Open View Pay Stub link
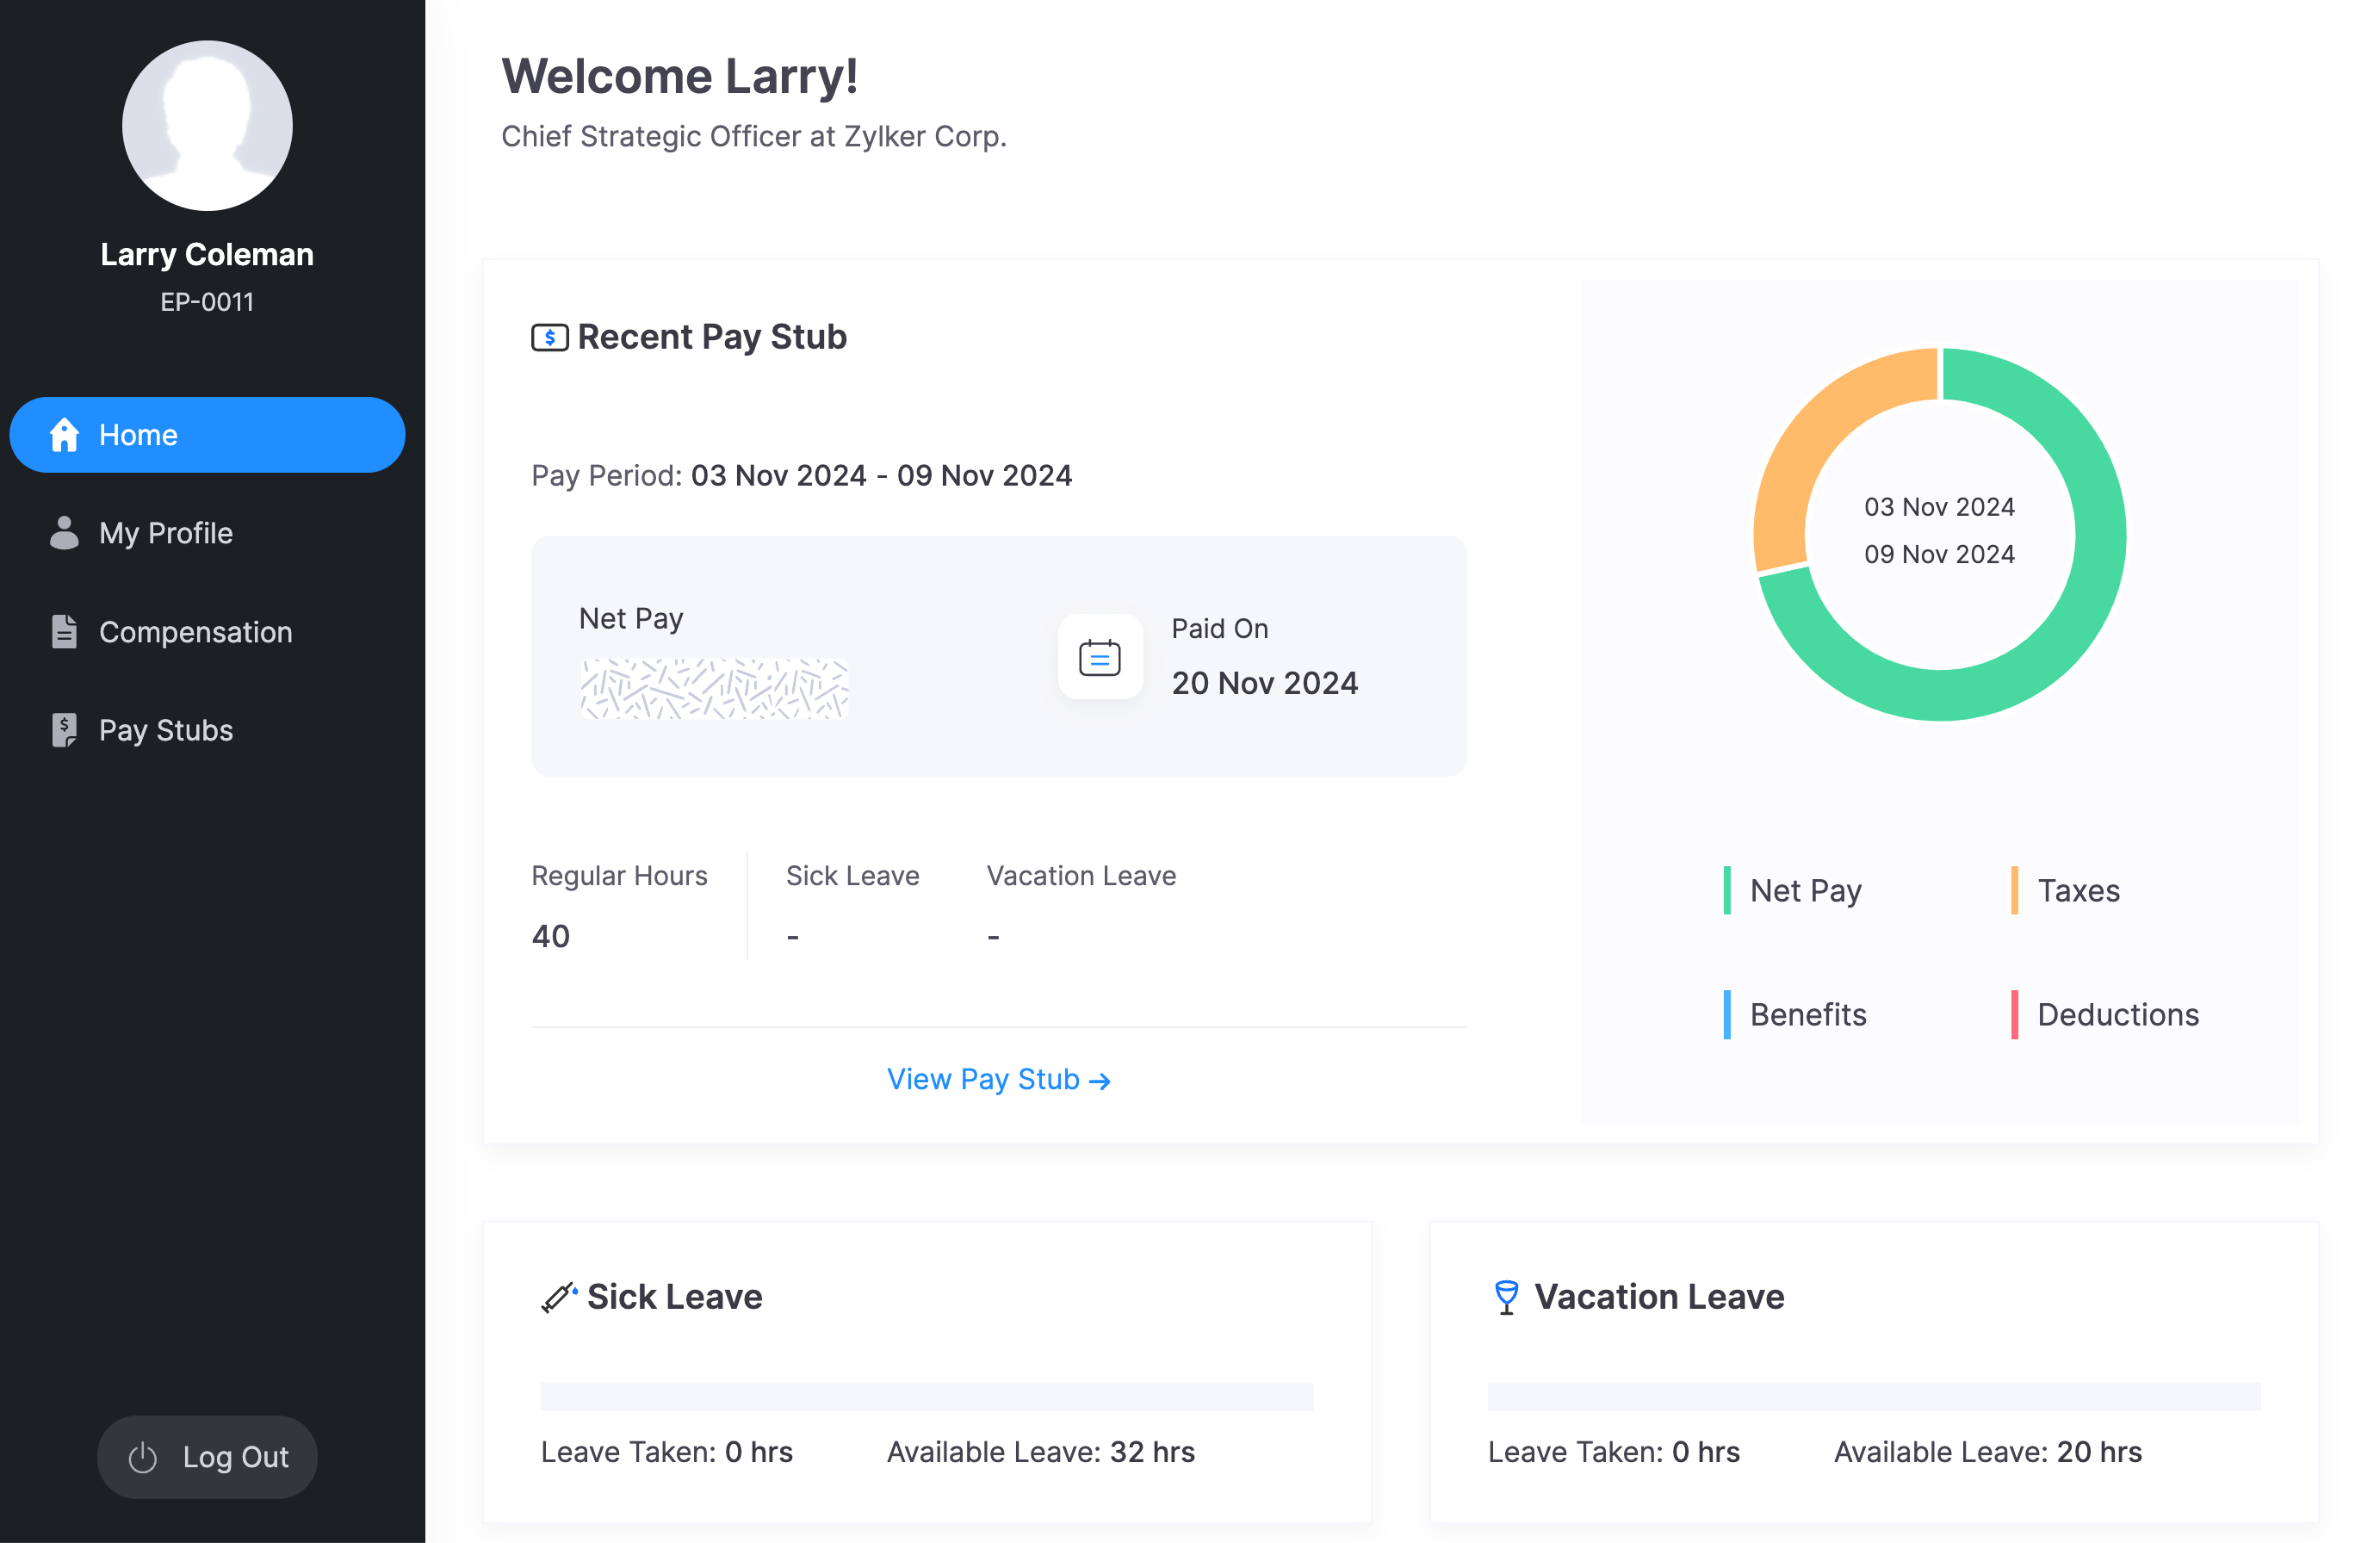Viewport: 2380px width, 1543px height. pos(998,1078)
